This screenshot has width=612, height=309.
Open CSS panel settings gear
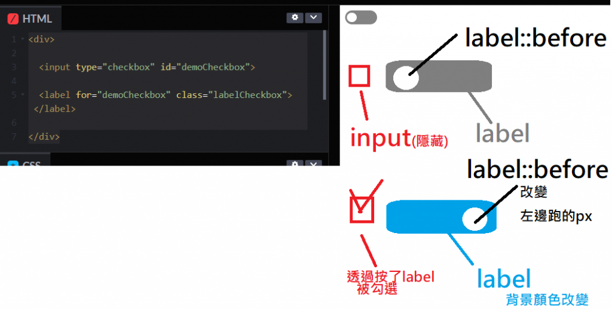[x=295, y=163]
